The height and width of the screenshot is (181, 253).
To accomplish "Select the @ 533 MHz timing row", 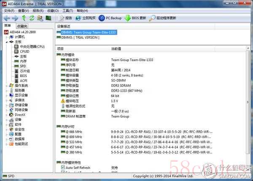I will pos(137,142).
